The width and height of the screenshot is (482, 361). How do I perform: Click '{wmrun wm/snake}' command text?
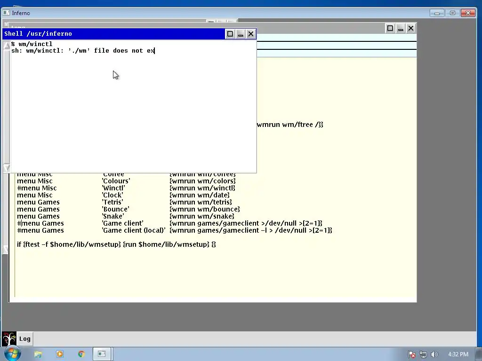pyautogui.click(x=202, y=216)
